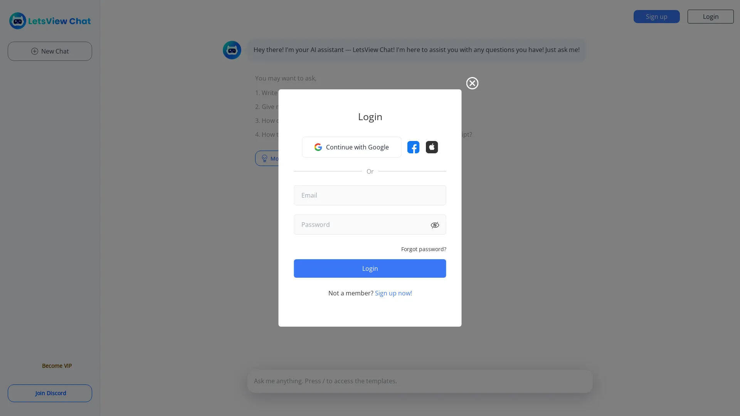The height and width of the screenshot is (416, 740).
Task: Click the AI assistant avatar icon
Action: (232, 50)
